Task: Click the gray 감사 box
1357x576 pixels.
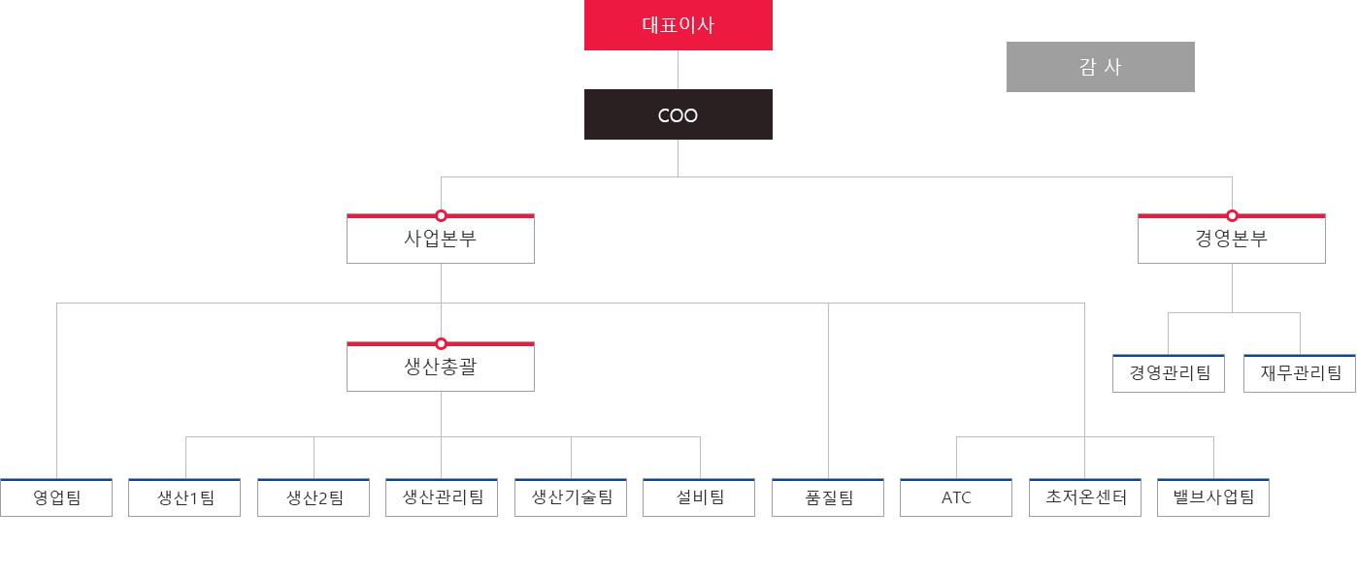Action: click(1100, 67)
